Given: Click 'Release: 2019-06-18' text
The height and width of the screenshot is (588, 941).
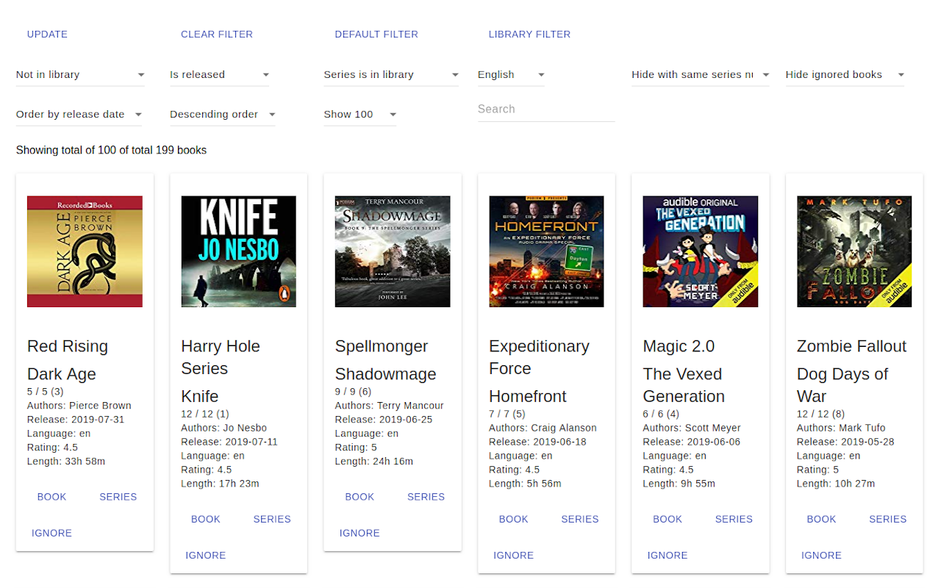Looking at the screenshot, I should 538,442.
